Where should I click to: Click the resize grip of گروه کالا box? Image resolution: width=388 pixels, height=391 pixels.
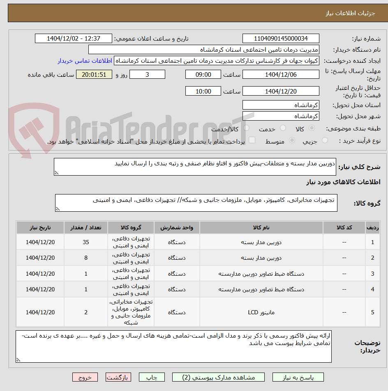pos(58,209)
